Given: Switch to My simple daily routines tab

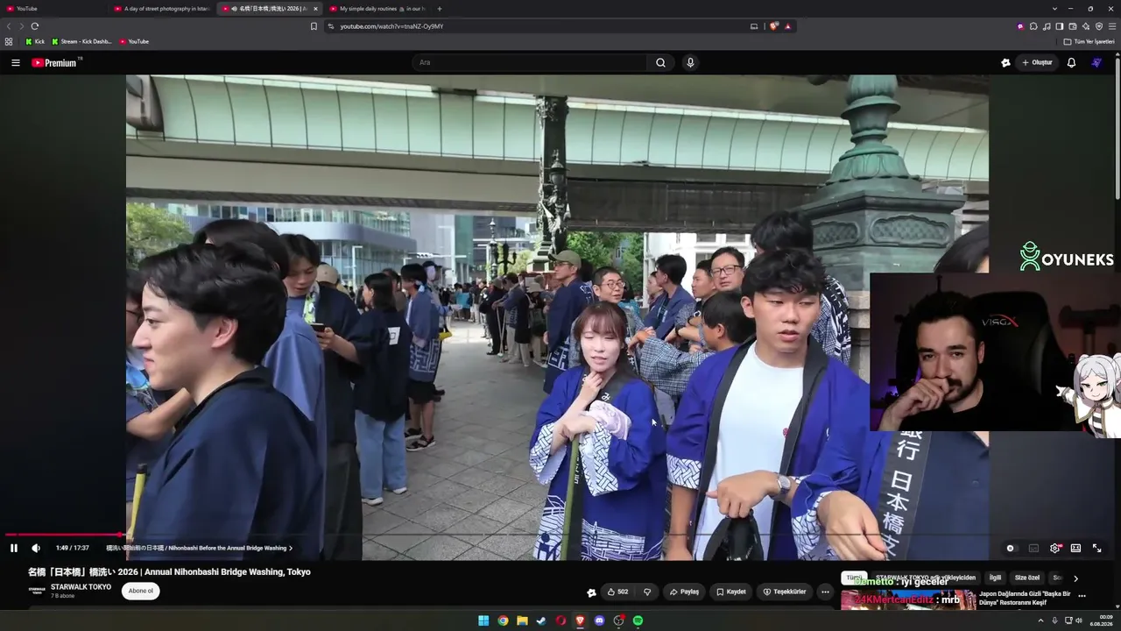Looking at the screenshot, I should pos(378,9).
